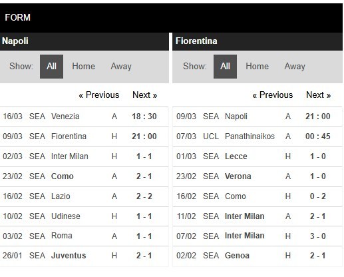The width and height of the screenshot is (344, 277).
Task: Show Away matches for Fiorentina
Action: 295,67
